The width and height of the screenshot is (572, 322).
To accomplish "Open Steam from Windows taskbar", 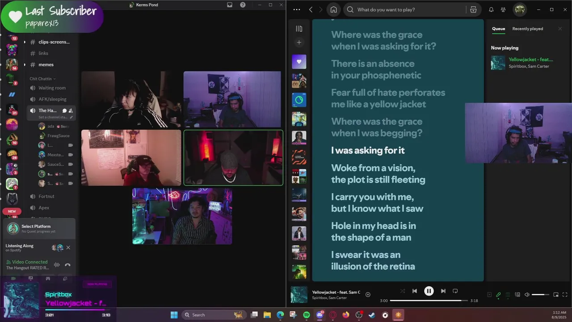I will 372,315.
